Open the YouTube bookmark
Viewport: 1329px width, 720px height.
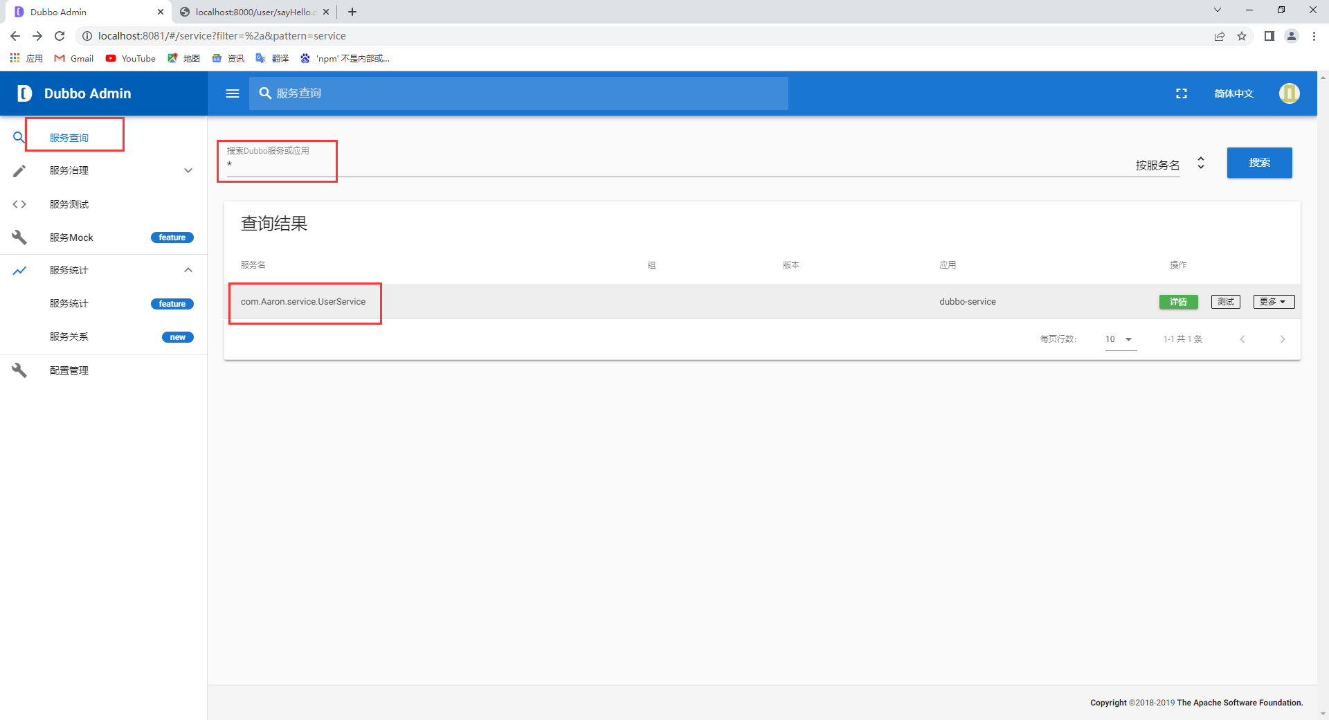pos(131,58)
